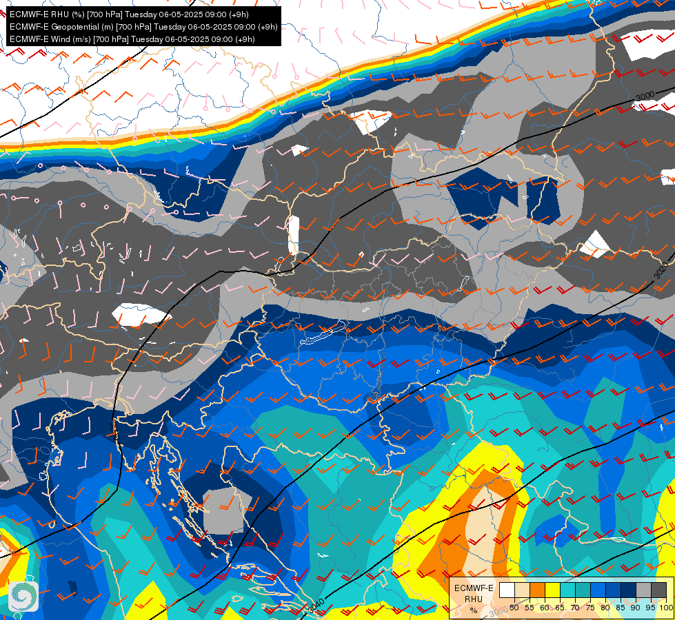
Task: Click the dark gray 95–100% legend swatch
Action: pos(658,590)
